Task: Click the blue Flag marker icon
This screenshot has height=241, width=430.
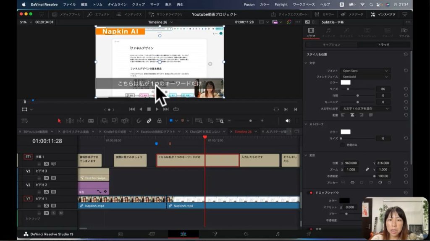Action: tap(171, 121)
